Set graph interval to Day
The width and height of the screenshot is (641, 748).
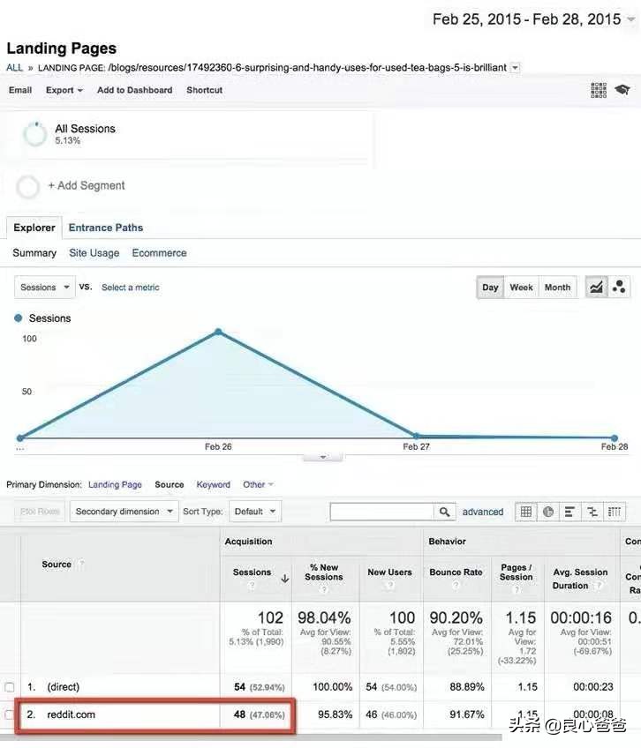(490, 288)
